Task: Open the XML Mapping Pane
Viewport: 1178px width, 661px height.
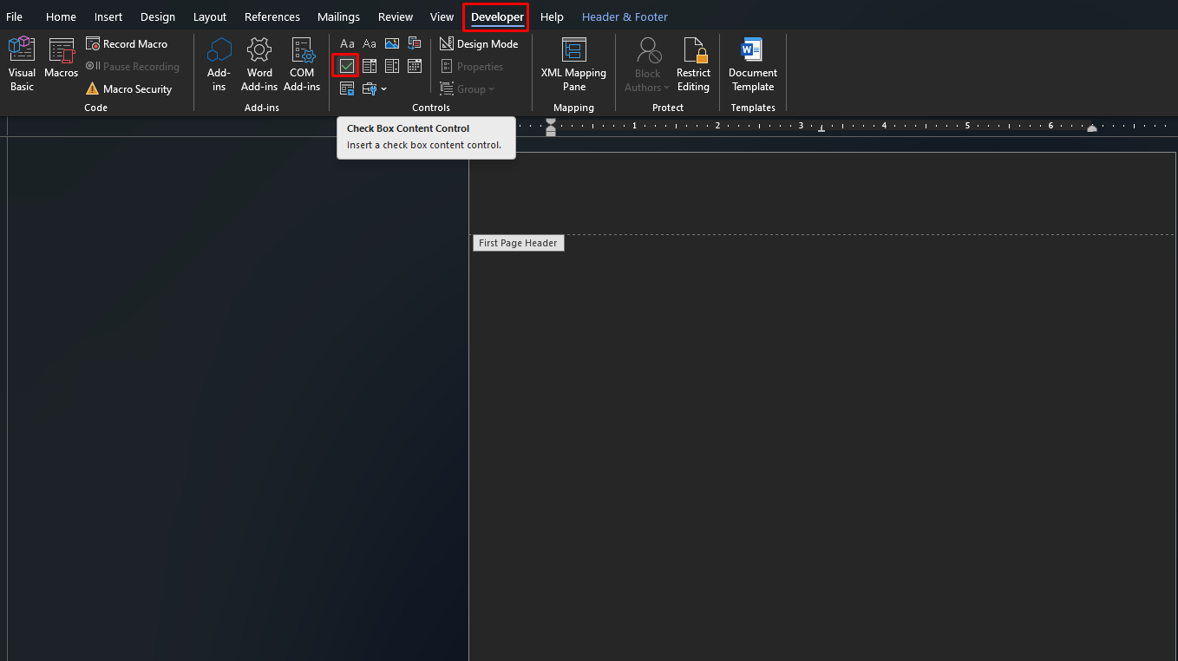Action: [573, 64]
